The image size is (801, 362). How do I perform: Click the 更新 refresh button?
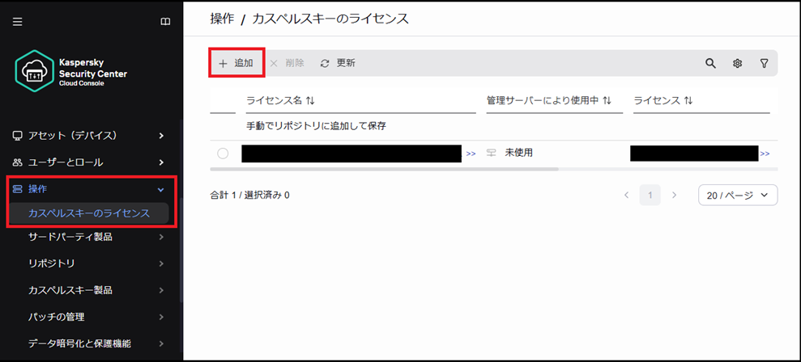pos(338,63)
